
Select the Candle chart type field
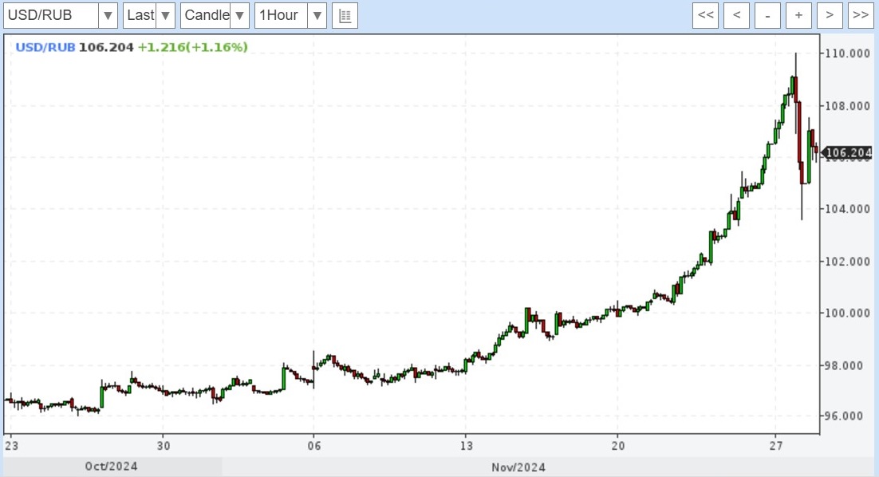(206, 15)
